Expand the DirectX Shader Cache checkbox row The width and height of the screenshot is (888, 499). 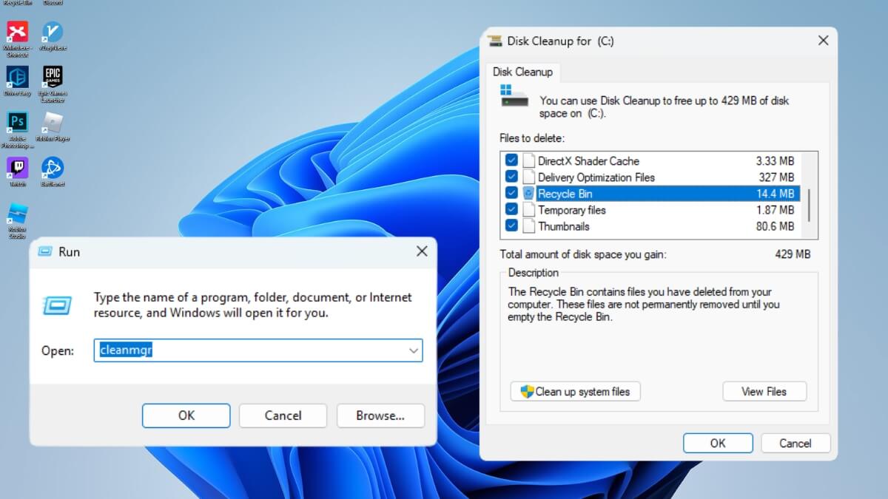tap(512, 160)
